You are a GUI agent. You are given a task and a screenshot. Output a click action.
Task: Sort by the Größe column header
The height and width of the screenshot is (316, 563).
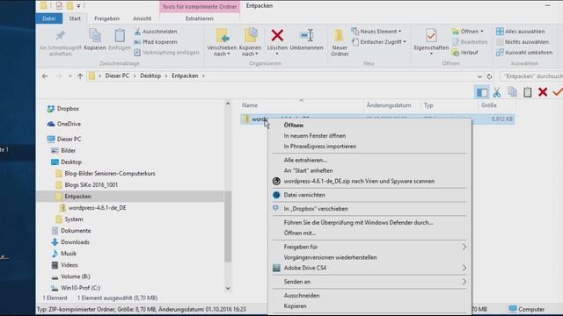(489, 105)
